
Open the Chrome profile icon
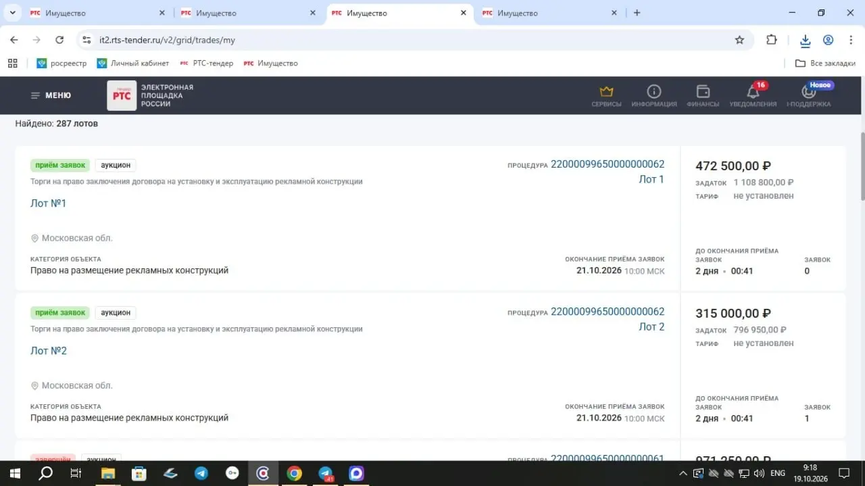(x=828, y=40)
